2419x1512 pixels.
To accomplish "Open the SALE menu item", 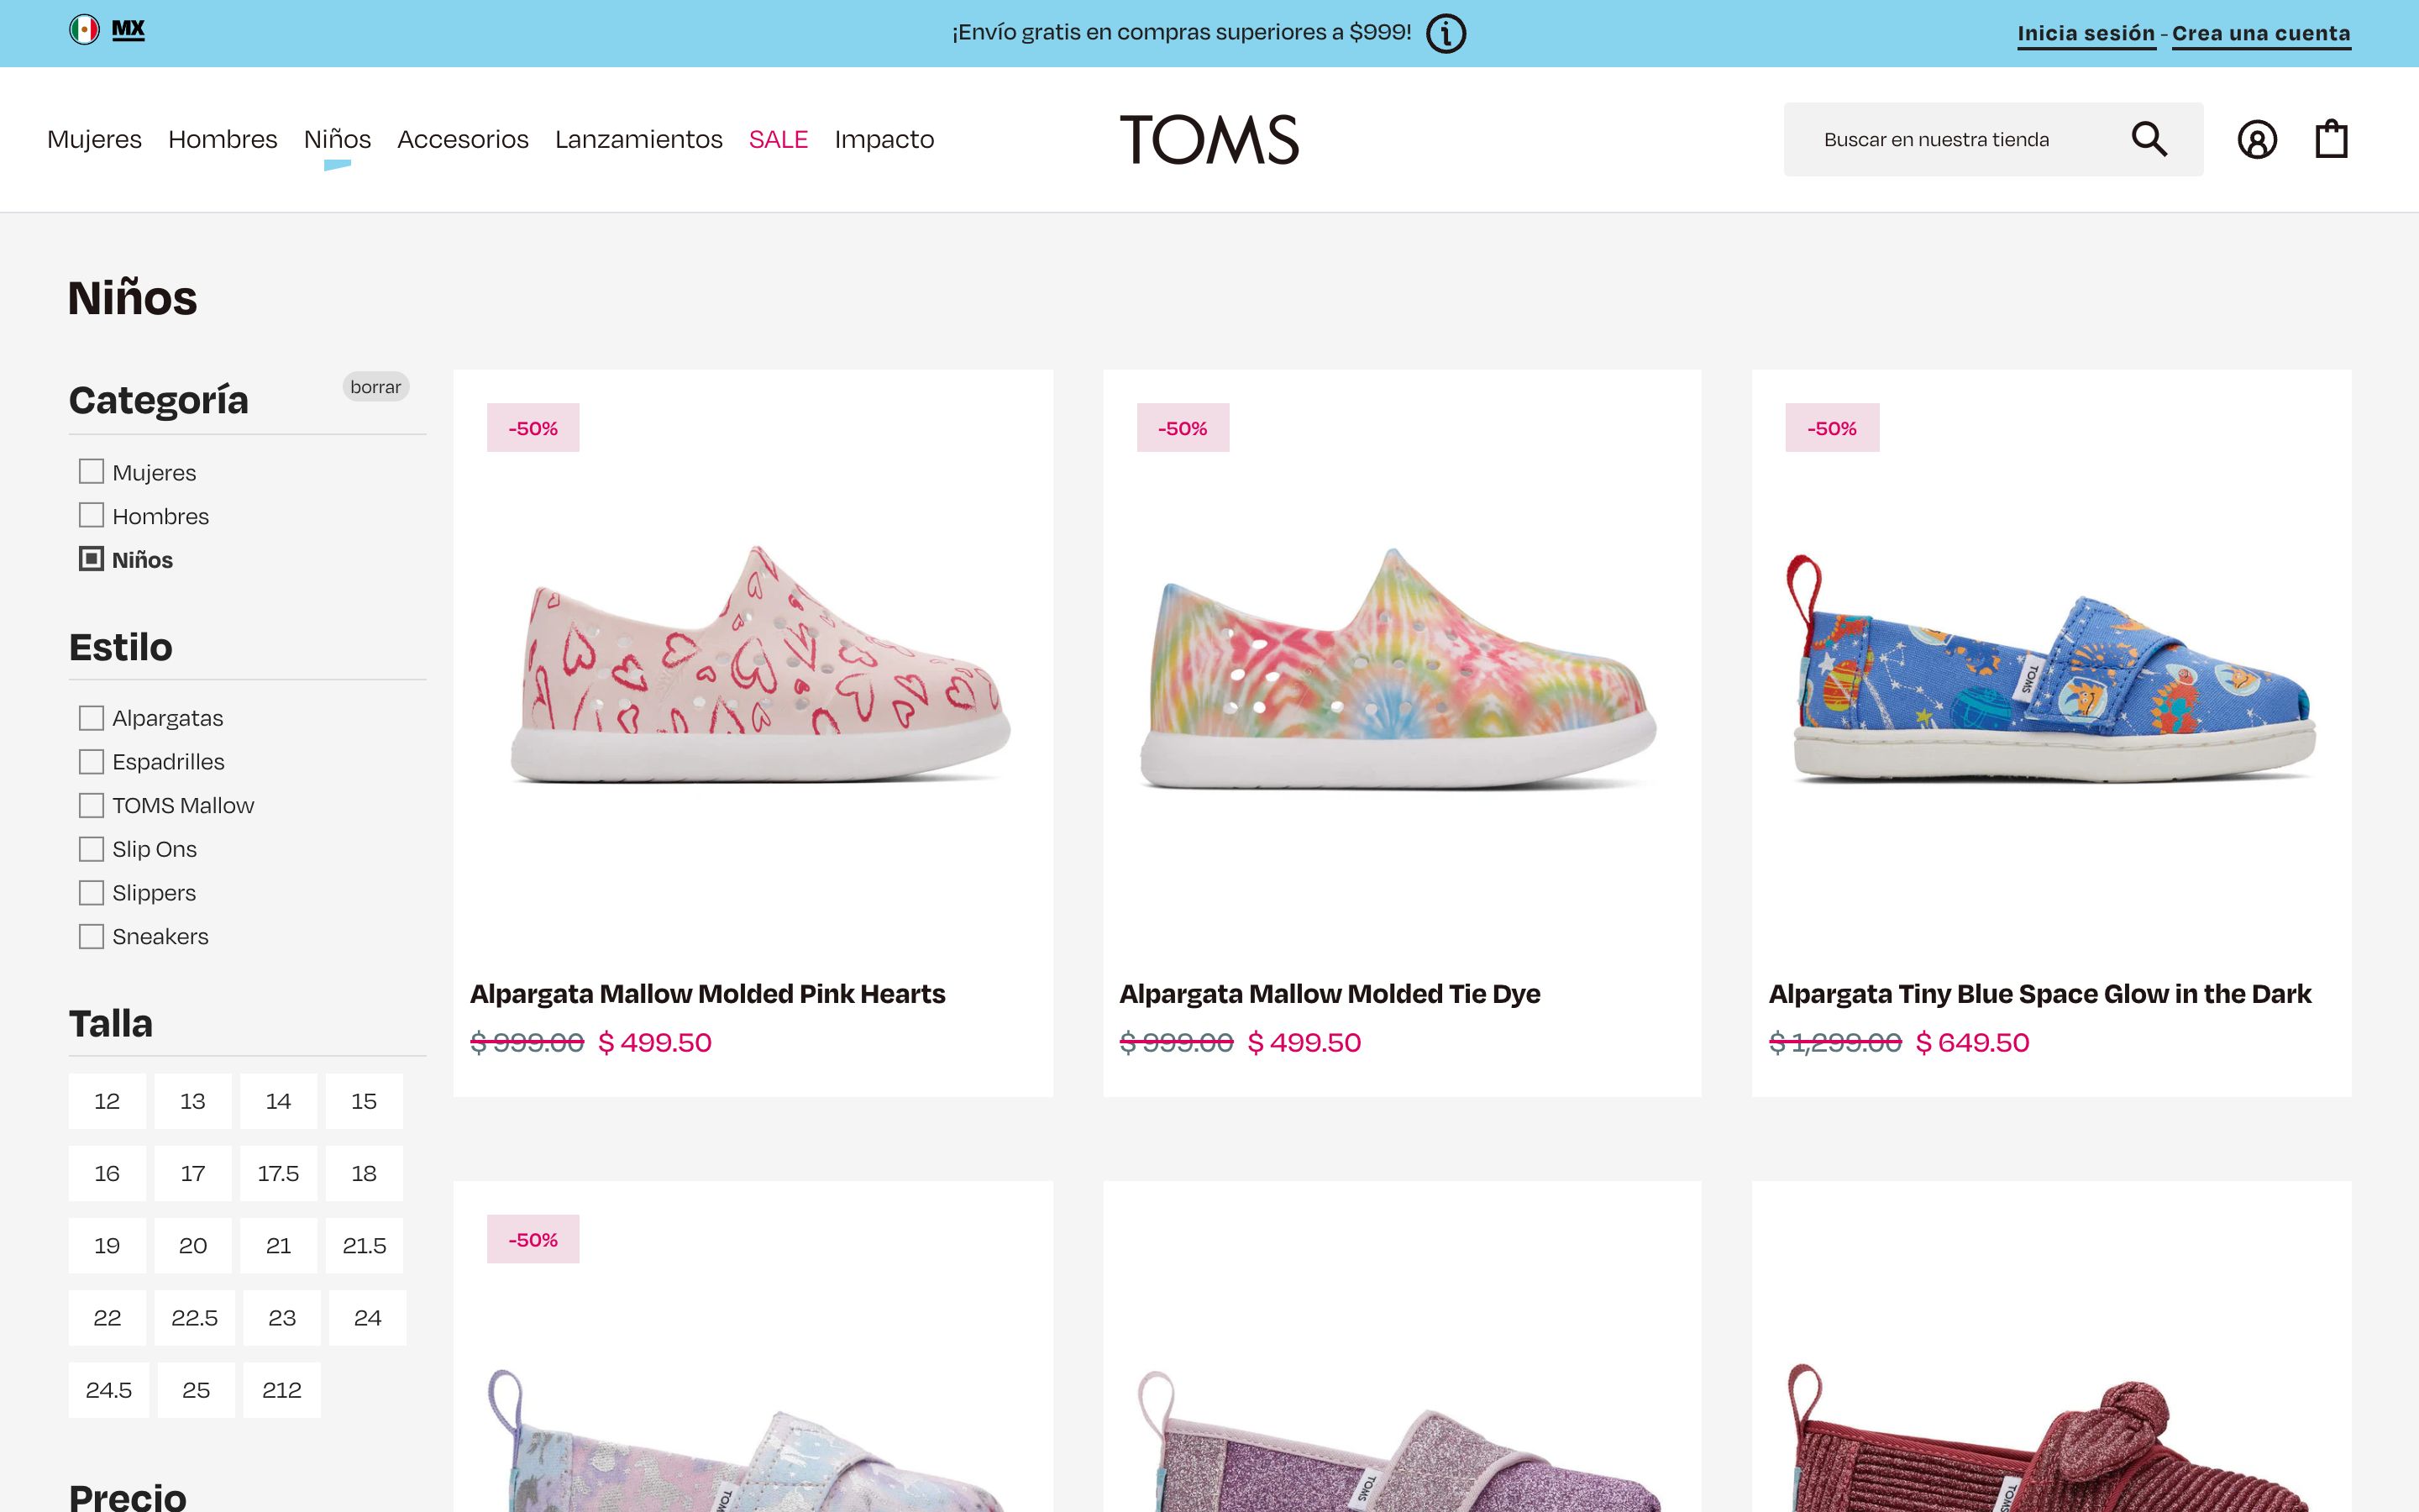I will pyautogui.click(x=779, y=139).
